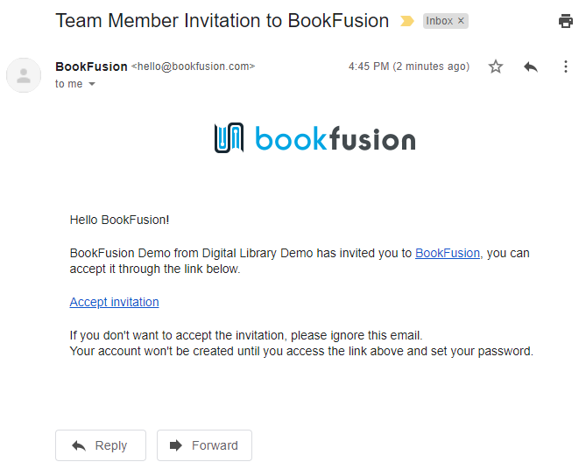This screenshot has height=476, width=586.
Task: Click the 4:45 PM timestamp
Action: pyautogui.click(x=409, y=66)
